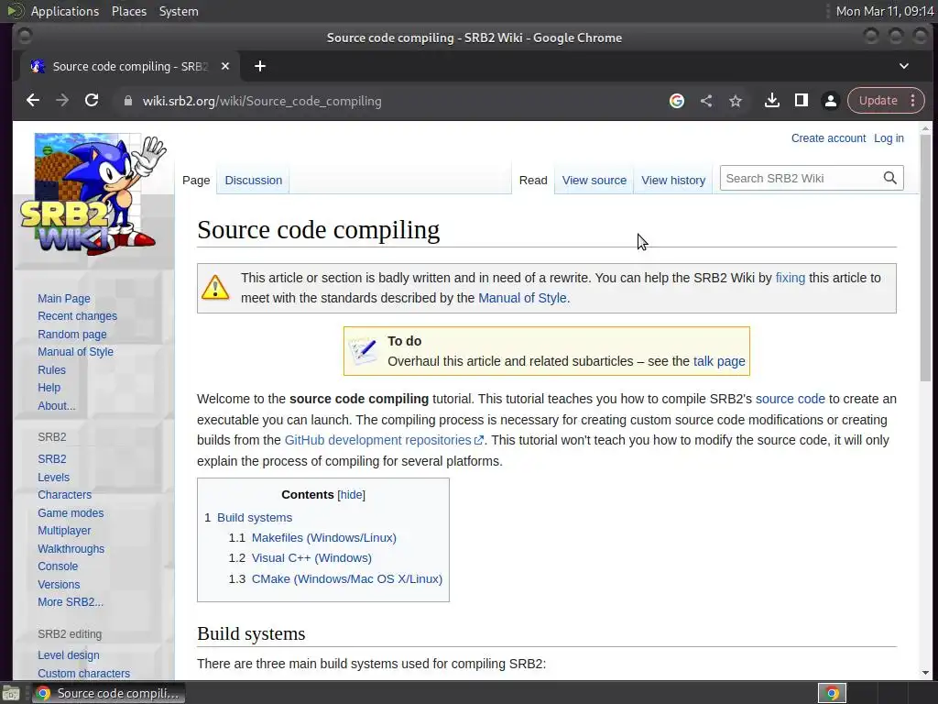Close the Source code compiling tab
This screenshot has height=704, width=938.
pos(225,66)
